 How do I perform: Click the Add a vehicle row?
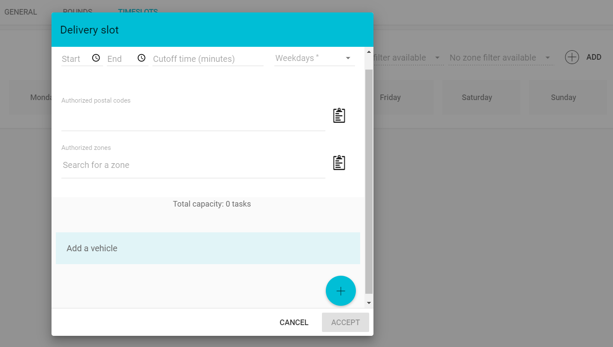pos(208,248)
